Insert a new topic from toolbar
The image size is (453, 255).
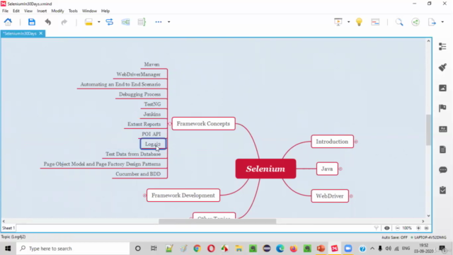[x=88, y=22]
